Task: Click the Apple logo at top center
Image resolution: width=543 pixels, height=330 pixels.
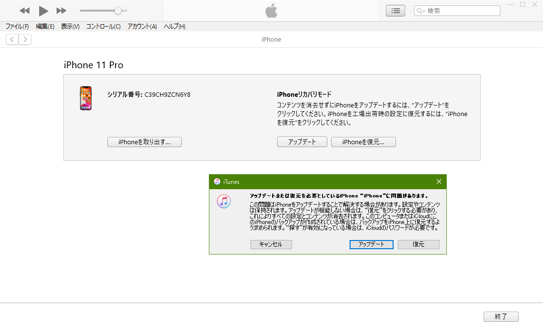Action: point(271,11)
